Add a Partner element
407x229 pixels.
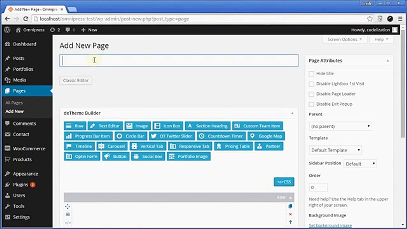(x=269, y=146)
